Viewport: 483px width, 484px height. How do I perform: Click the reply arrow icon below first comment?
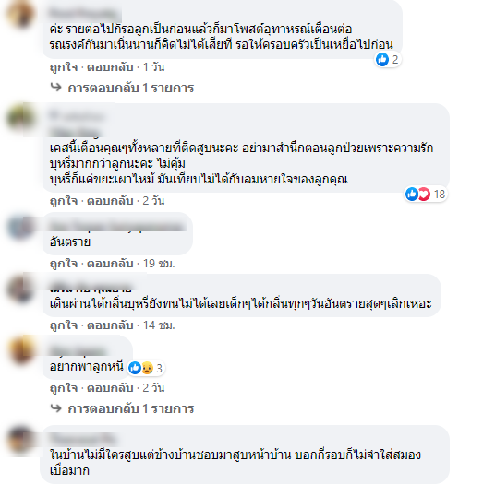click(56, 88)
